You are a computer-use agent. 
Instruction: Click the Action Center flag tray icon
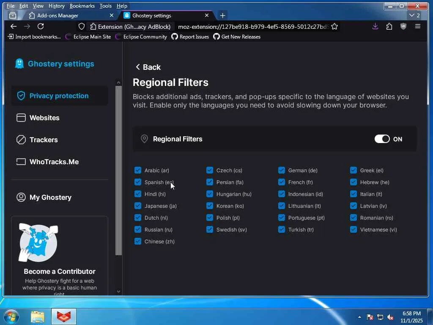click(x=370, y=317)
